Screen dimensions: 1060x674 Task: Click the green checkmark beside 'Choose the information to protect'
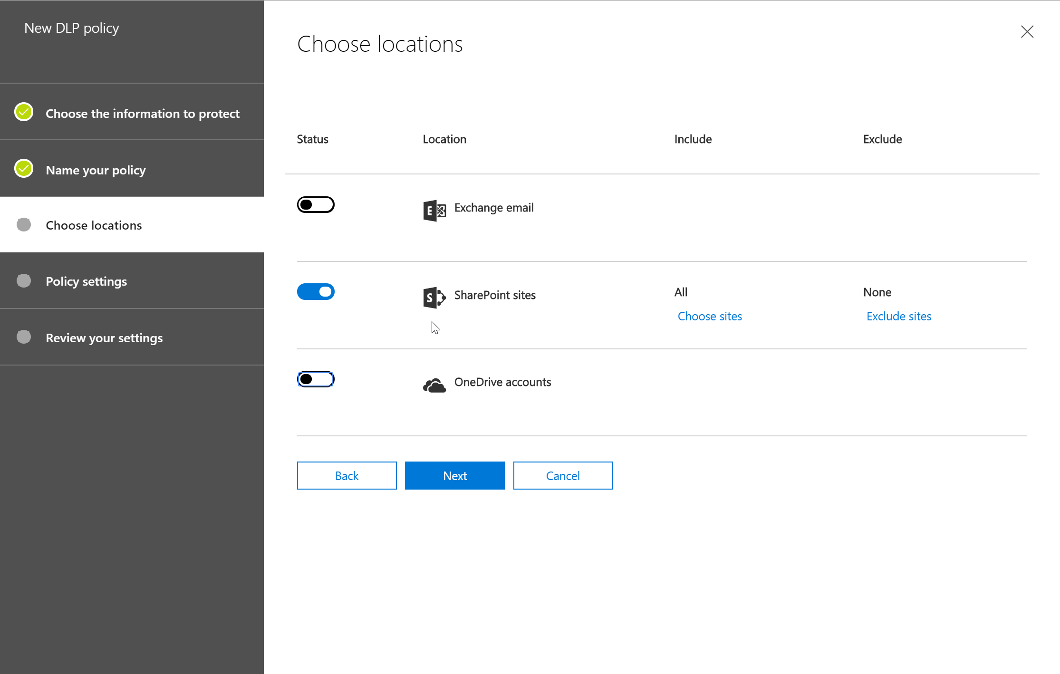[23, 112]
